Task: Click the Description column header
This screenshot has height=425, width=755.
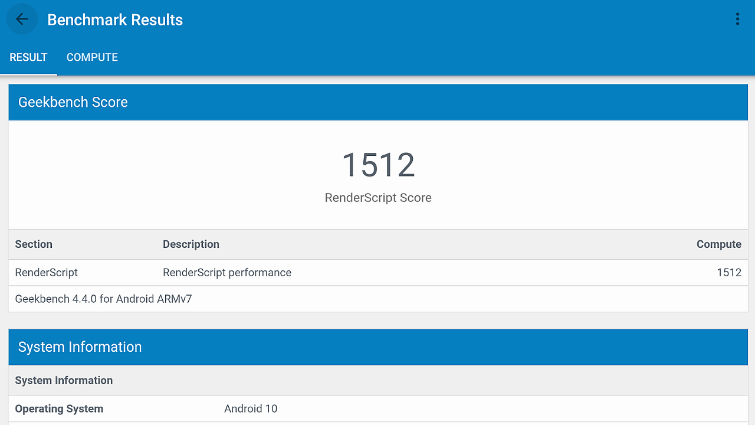Action: click(191, 244)
